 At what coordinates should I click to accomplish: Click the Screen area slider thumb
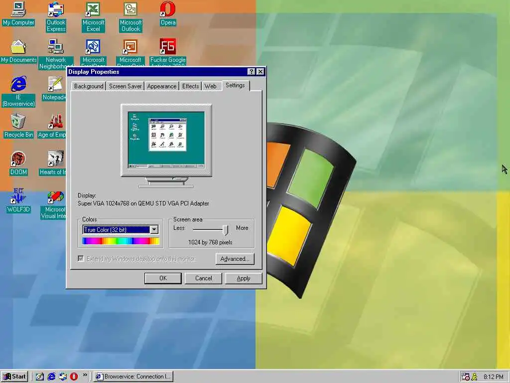[226, 230]
